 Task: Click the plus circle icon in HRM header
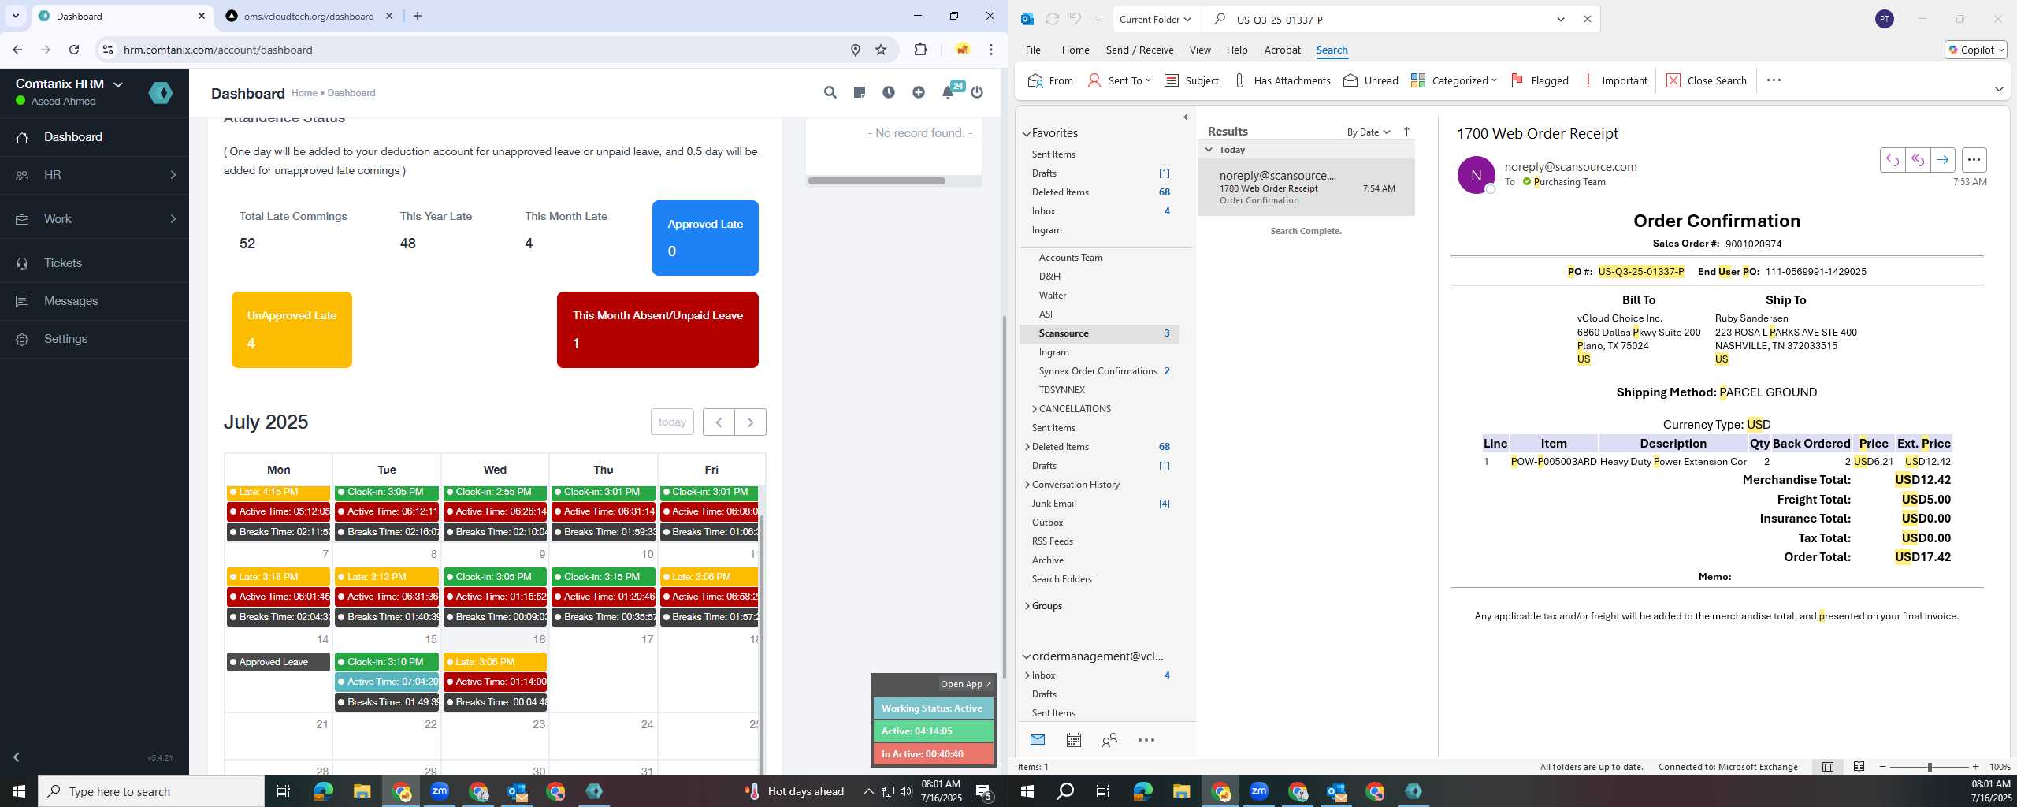(919, 92)
